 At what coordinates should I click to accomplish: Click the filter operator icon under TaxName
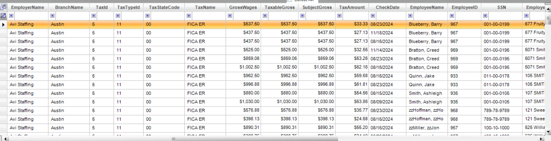[189, 16]
